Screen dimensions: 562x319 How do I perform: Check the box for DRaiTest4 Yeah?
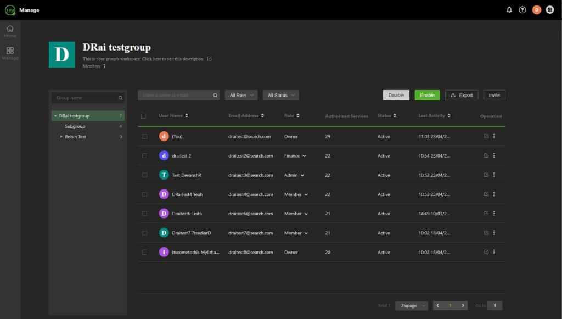144,194
